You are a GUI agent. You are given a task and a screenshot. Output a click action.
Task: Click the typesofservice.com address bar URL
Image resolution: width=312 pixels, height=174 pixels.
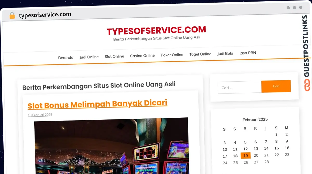[45, 15]
